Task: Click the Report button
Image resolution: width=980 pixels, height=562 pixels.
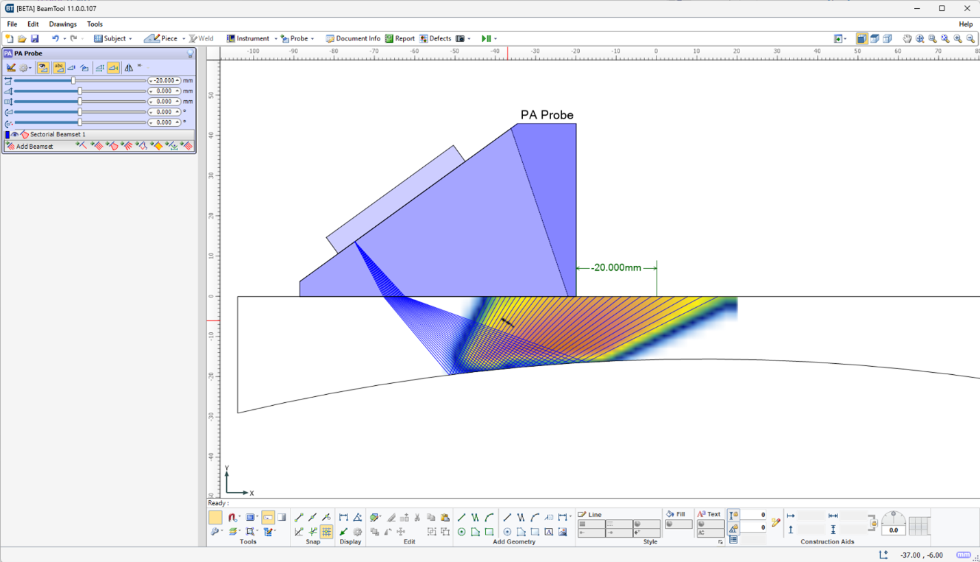Action: click(400, 38)
